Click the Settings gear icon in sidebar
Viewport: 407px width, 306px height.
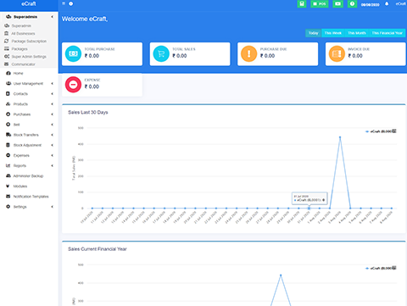[x=8, y=207]
